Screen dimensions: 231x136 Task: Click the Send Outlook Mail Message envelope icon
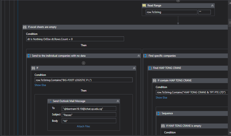pyautogui.click(x=50, y=101)
